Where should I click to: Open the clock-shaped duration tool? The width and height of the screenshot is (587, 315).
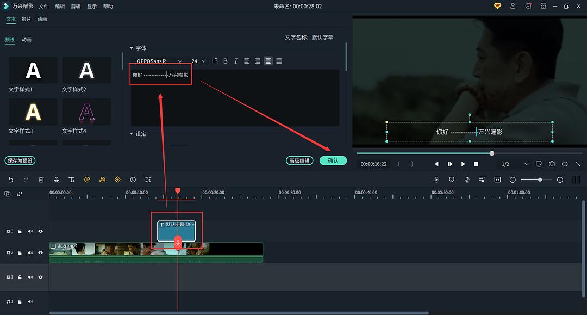(x=133, y=180)
